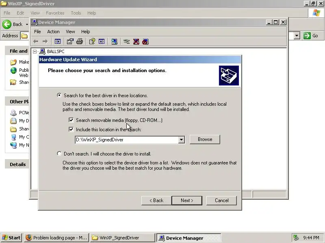Click the PCNet drive icon in Other Places
Viewport: 325px width, 243px height.
click(13, 113)
